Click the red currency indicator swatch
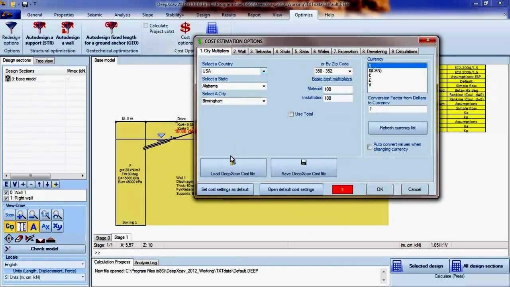 (x=342, y=189)
